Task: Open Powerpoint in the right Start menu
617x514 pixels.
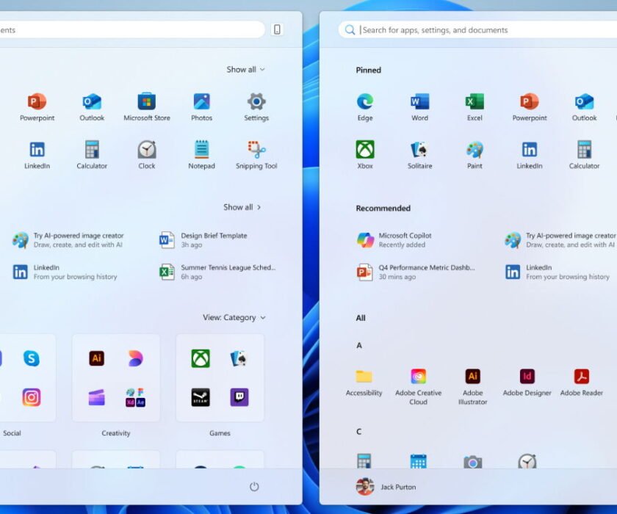Action: click(x=530, y=106)
